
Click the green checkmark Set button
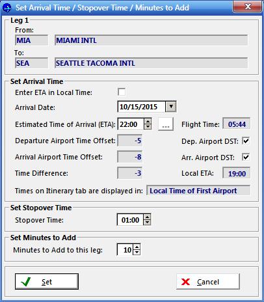click(47, 282)
